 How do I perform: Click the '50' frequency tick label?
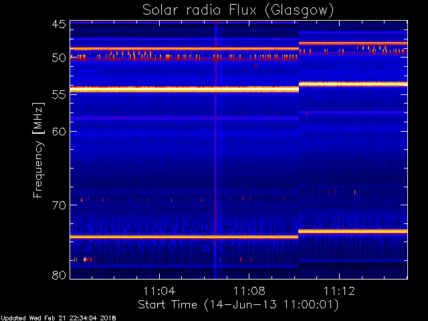(x=59, y=58)
